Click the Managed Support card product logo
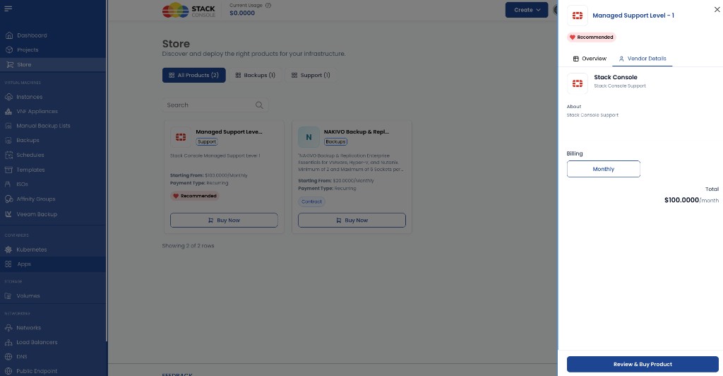This screenshot has width=723, height=376. 181,137
